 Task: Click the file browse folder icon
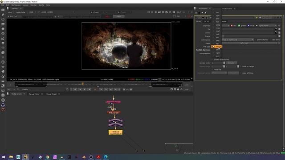pyautogui.click(x=276, y=29)
